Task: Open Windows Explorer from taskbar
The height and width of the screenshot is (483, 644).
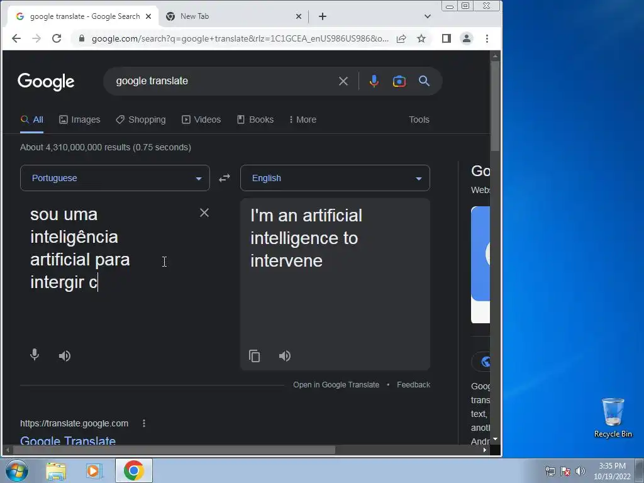Action: (56, 471)
